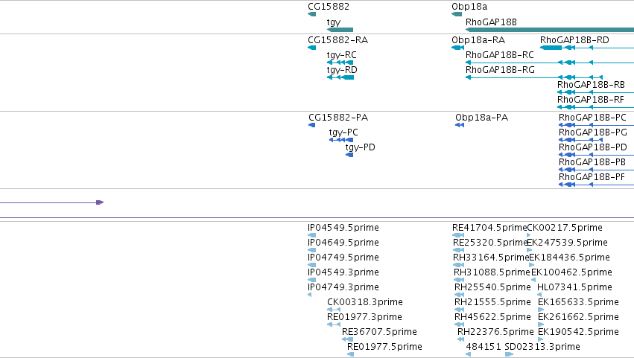Select the tgy-RD transcript glyph

(340, 77)
